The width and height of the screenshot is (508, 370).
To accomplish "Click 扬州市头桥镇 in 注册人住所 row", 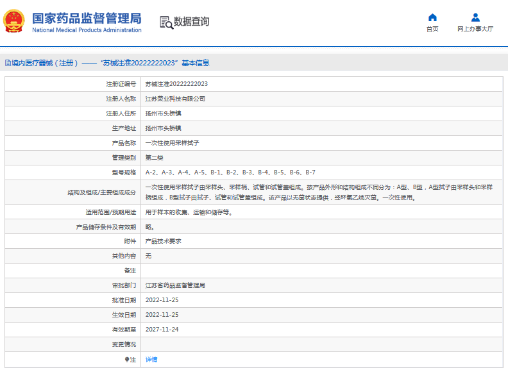I will click(x=164, y=114).
